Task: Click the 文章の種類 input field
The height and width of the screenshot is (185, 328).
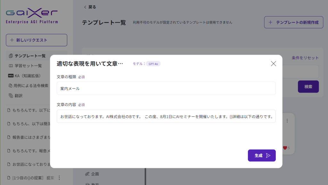Action: (166, 89)
